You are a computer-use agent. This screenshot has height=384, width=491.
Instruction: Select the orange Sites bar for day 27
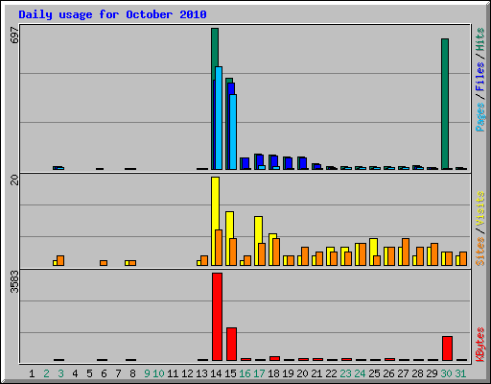[406, 252]
